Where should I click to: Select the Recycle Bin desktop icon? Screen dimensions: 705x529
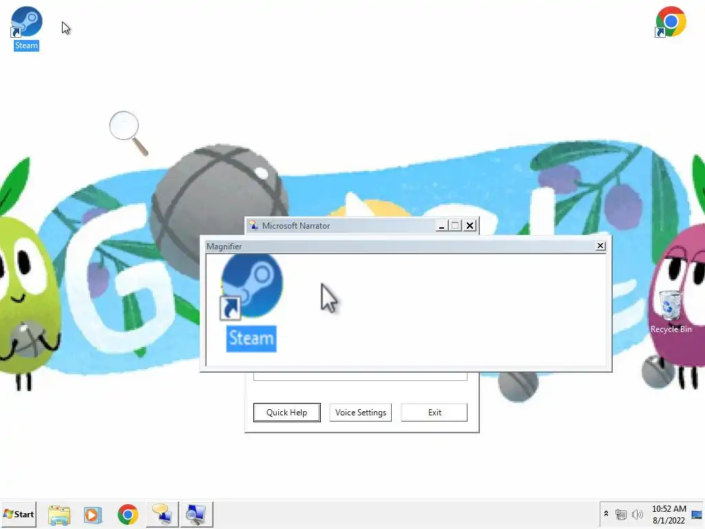(x=671, y=312)
